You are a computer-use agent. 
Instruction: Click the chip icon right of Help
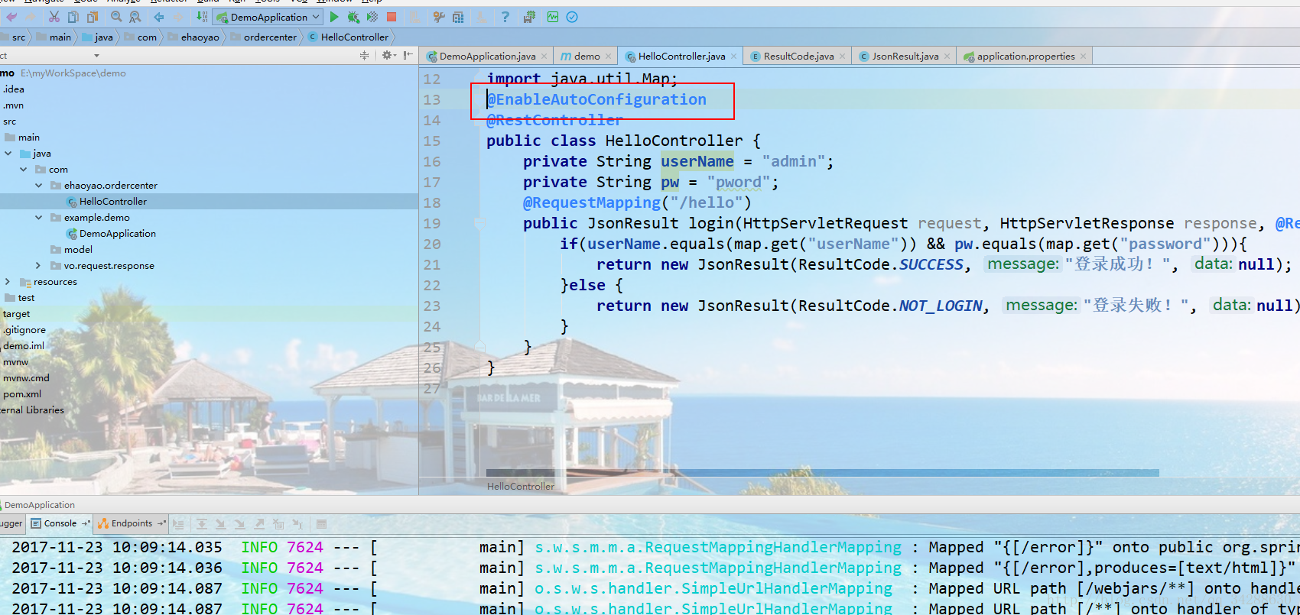point(529,17)
